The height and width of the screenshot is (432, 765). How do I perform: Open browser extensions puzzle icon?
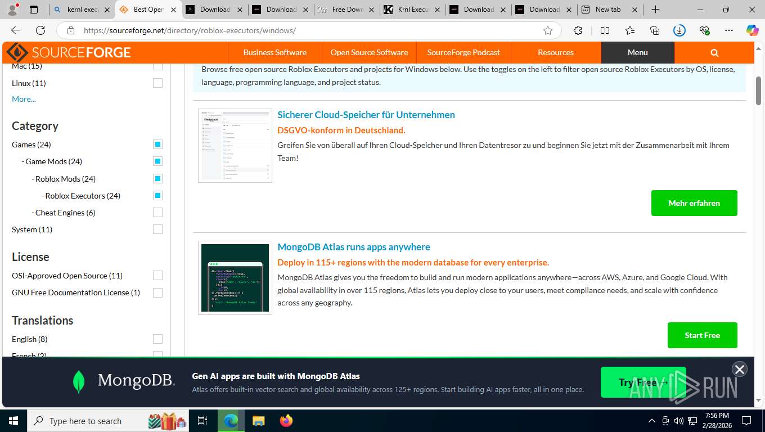578,30
